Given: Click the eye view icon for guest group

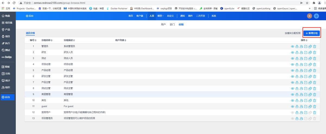Looking at the screenshot, I should tap(293, 107).
